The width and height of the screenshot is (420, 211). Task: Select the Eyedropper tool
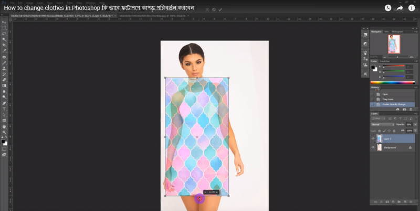pyautogui.click(x=4, y=51)
